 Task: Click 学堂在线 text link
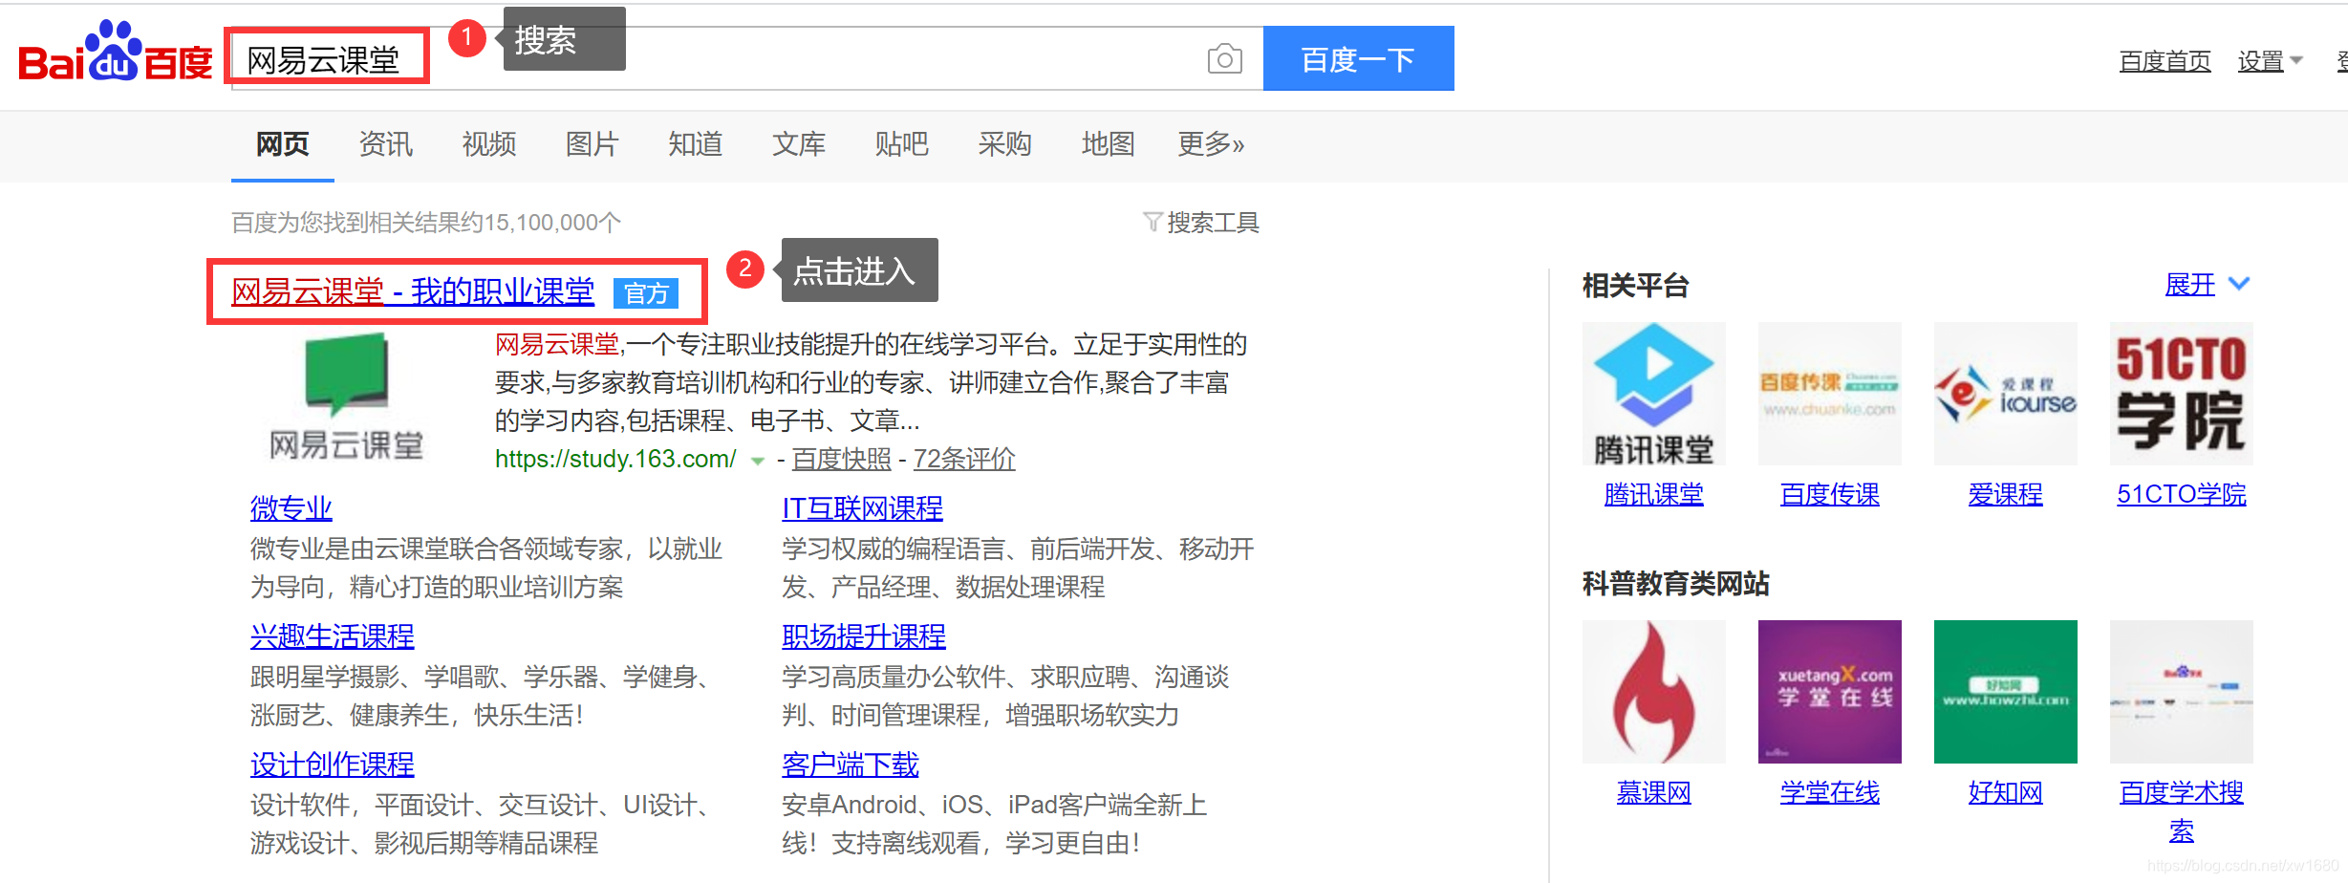[x=1829, y=792]
